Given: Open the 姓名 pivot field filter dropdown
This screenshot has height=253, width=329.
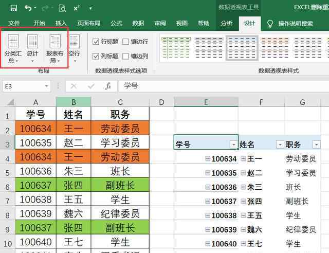Looking at the screenshot, I should (280, 145).
